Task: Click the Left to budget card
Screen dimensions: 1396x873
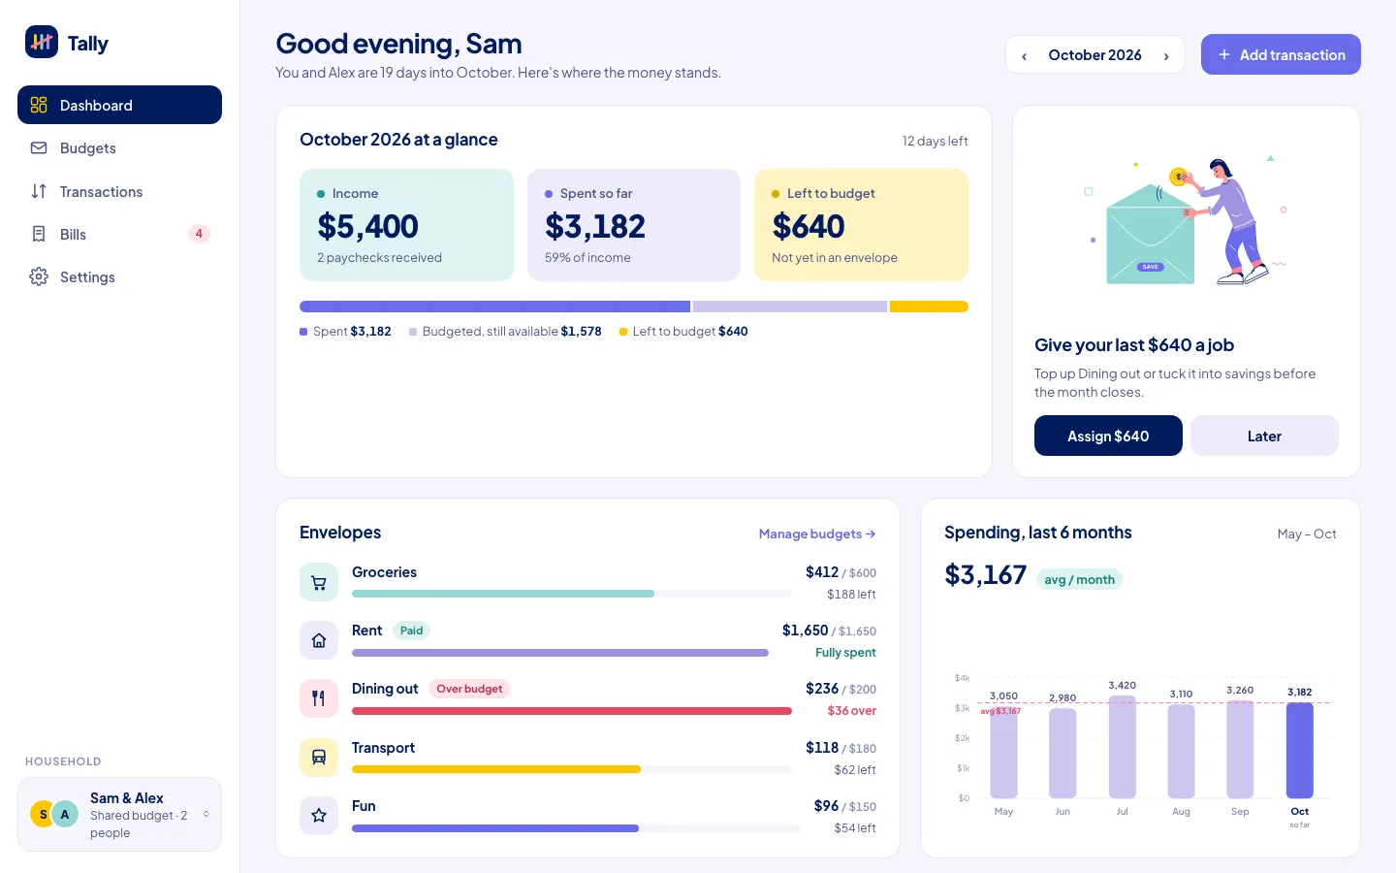Action: (x=861, y=225)
